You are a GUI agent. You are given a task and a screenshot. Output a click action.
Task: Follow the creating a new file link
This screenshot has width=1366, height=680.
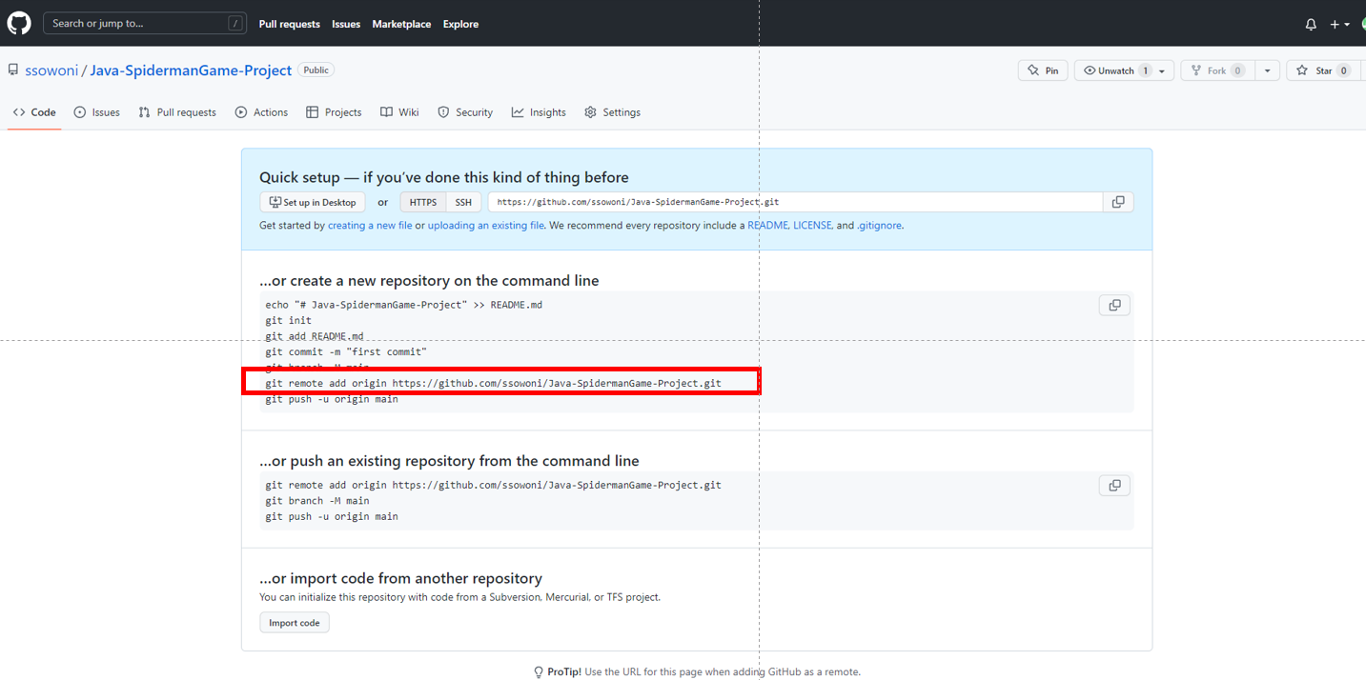point(370,226)
